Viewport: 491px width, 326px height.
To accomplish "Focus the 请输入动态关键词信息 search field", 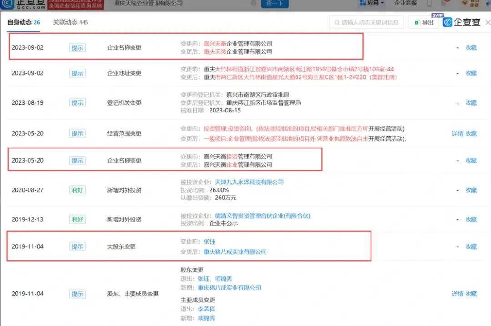I will click(x=366, y=23).
